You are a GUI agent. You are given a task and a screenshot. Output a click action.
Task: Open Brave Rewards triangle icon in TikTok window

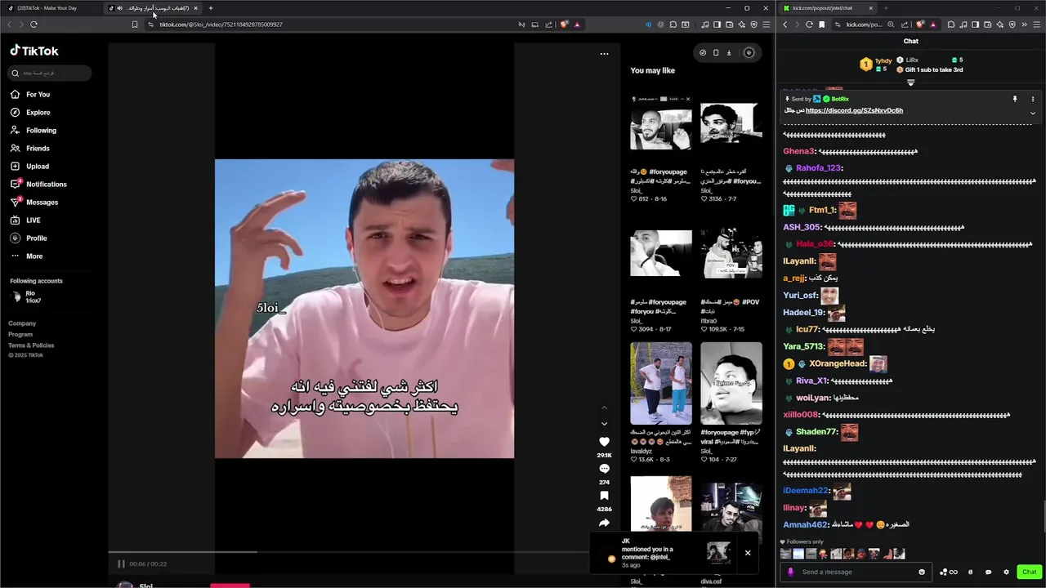pos(577,24)
